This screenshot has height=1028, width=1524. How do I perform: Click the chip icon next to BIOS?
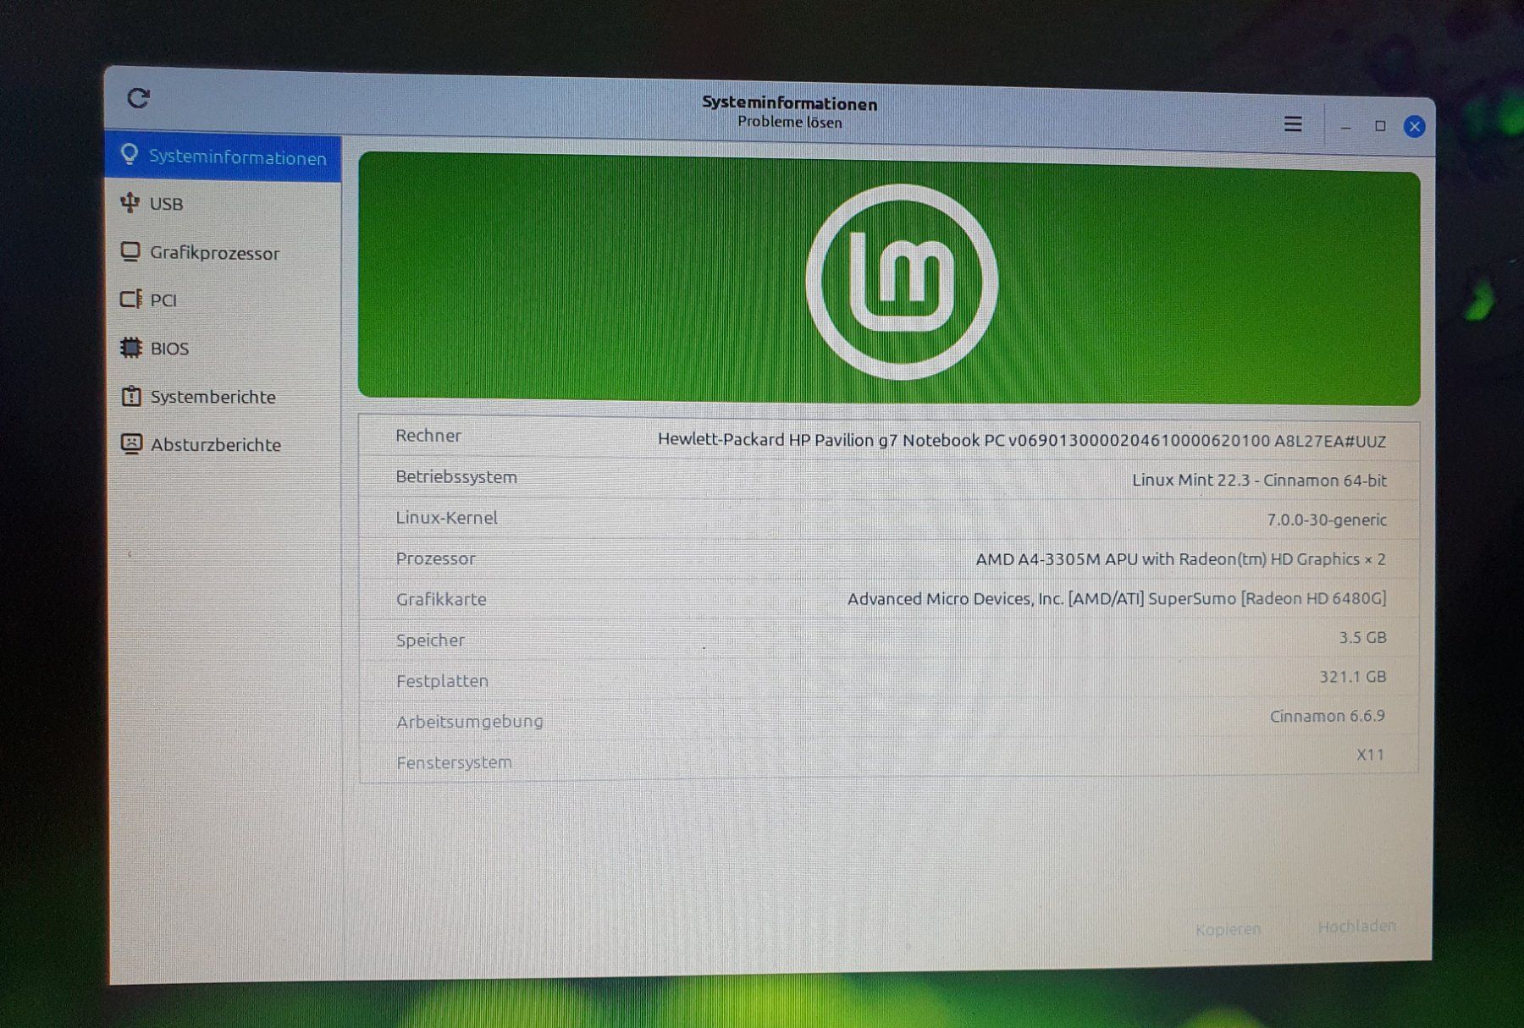tap(130, 348)
